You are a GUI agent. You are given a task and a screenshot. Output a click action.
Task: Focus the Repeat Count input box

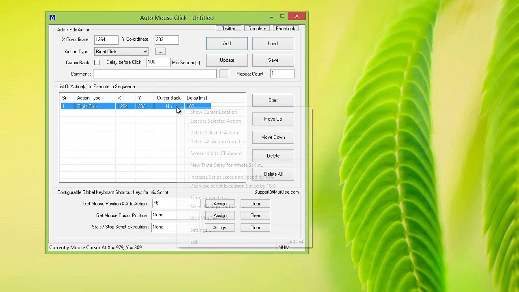282,74
